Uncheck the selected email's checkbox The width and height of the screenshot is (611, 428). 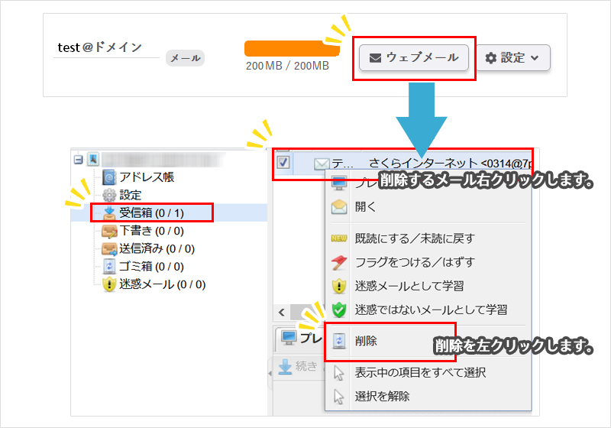pos(283,163)
